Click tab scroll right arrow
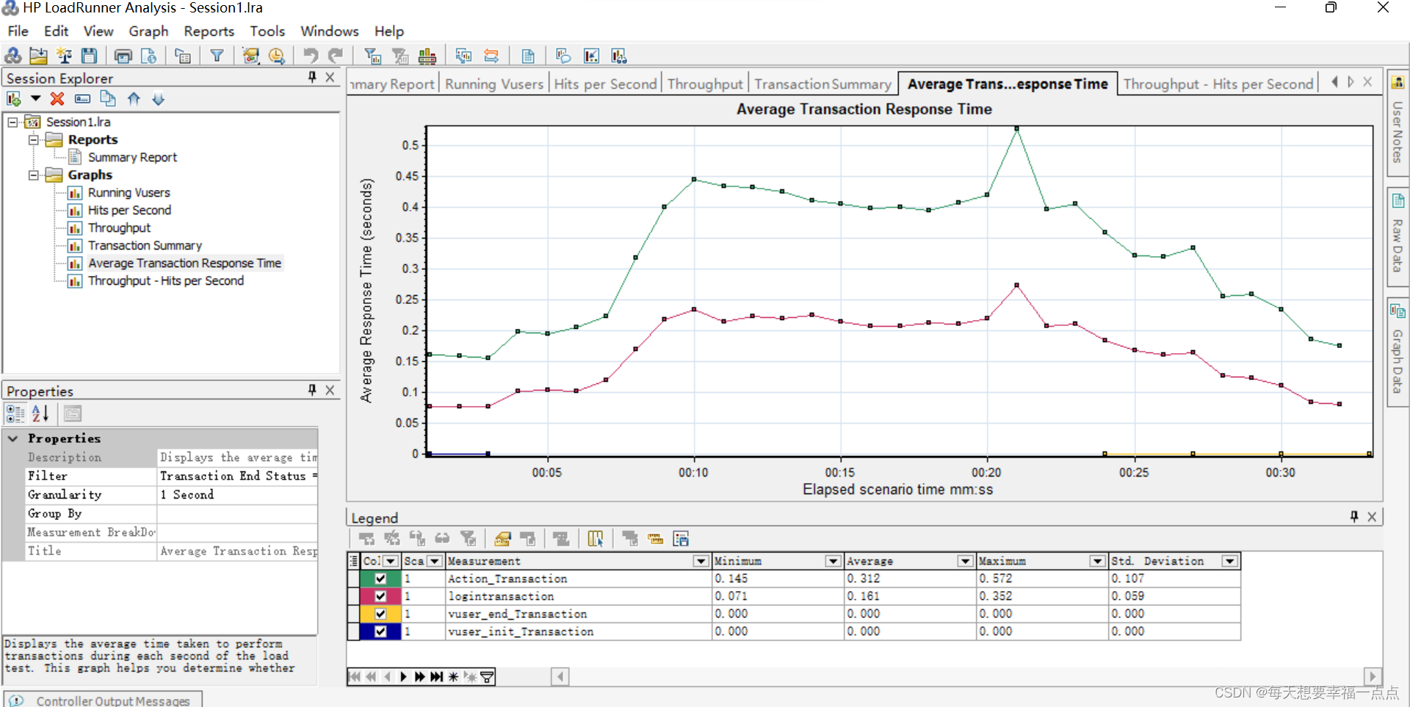The width and height of the screenshot is (1410, 707). click(x=1351, y=82)
